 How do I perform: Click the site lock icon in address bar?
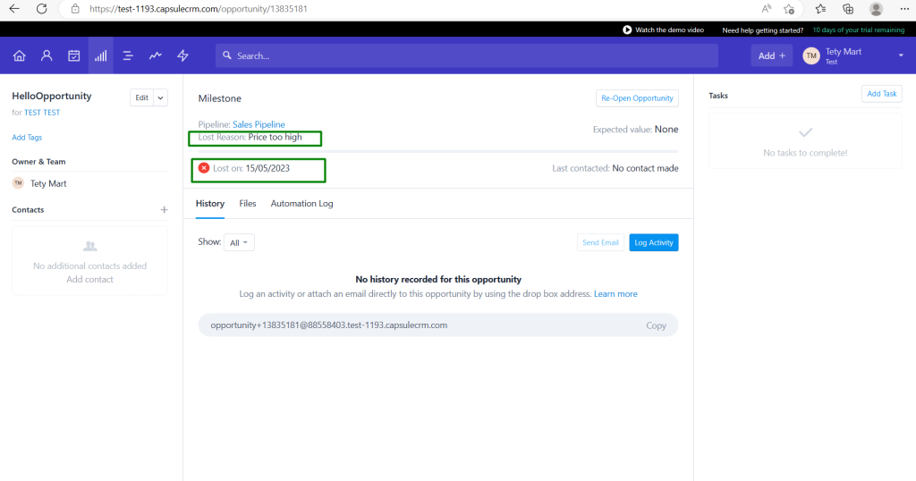click(75, 9)
